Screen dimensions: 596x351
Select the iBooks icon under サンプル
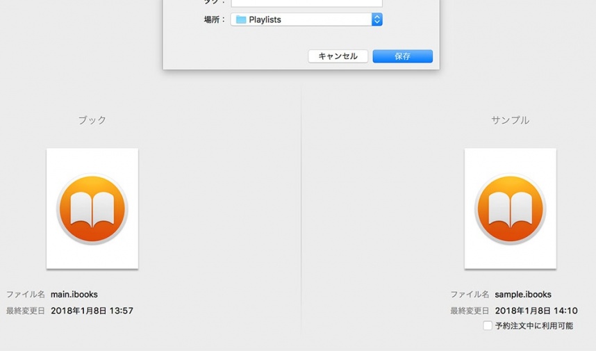pyautogui.click(x=510, y=209)
